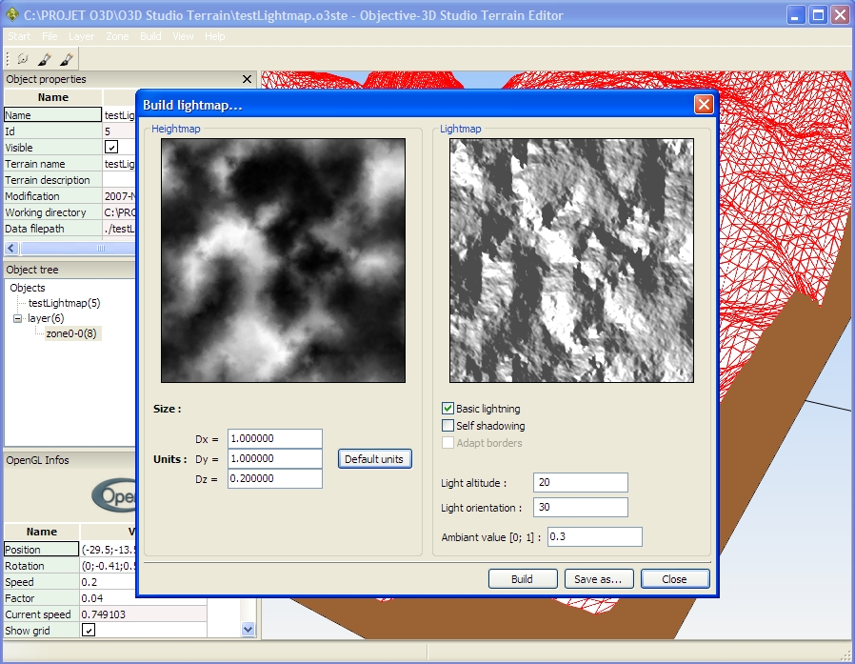Toggle the Show grid checkbox

click(89, 630)
